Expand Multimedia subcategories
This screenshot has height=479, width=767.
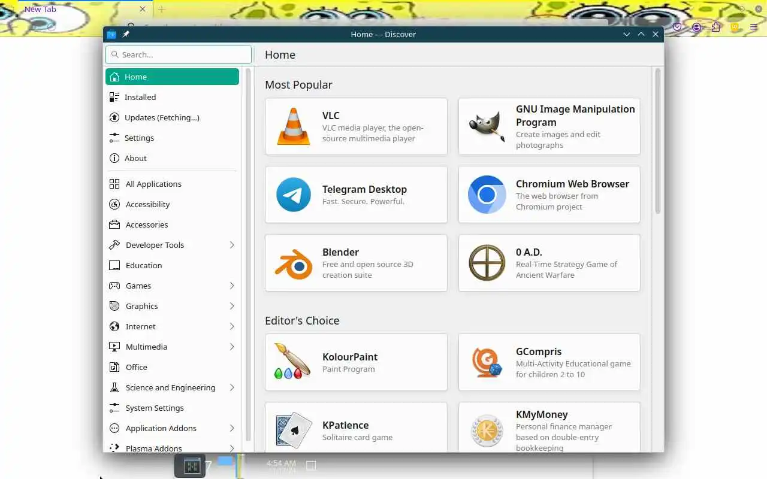[232, 347]
